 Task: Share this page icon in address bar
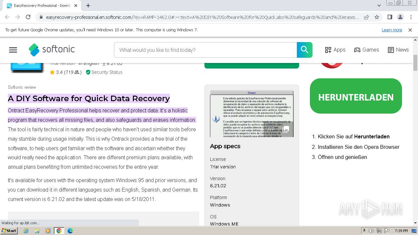[366, 17]
